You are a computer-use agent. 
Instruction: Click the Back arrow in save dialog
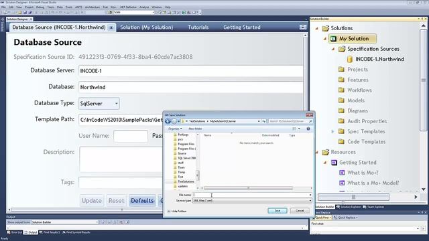point(168,121)
